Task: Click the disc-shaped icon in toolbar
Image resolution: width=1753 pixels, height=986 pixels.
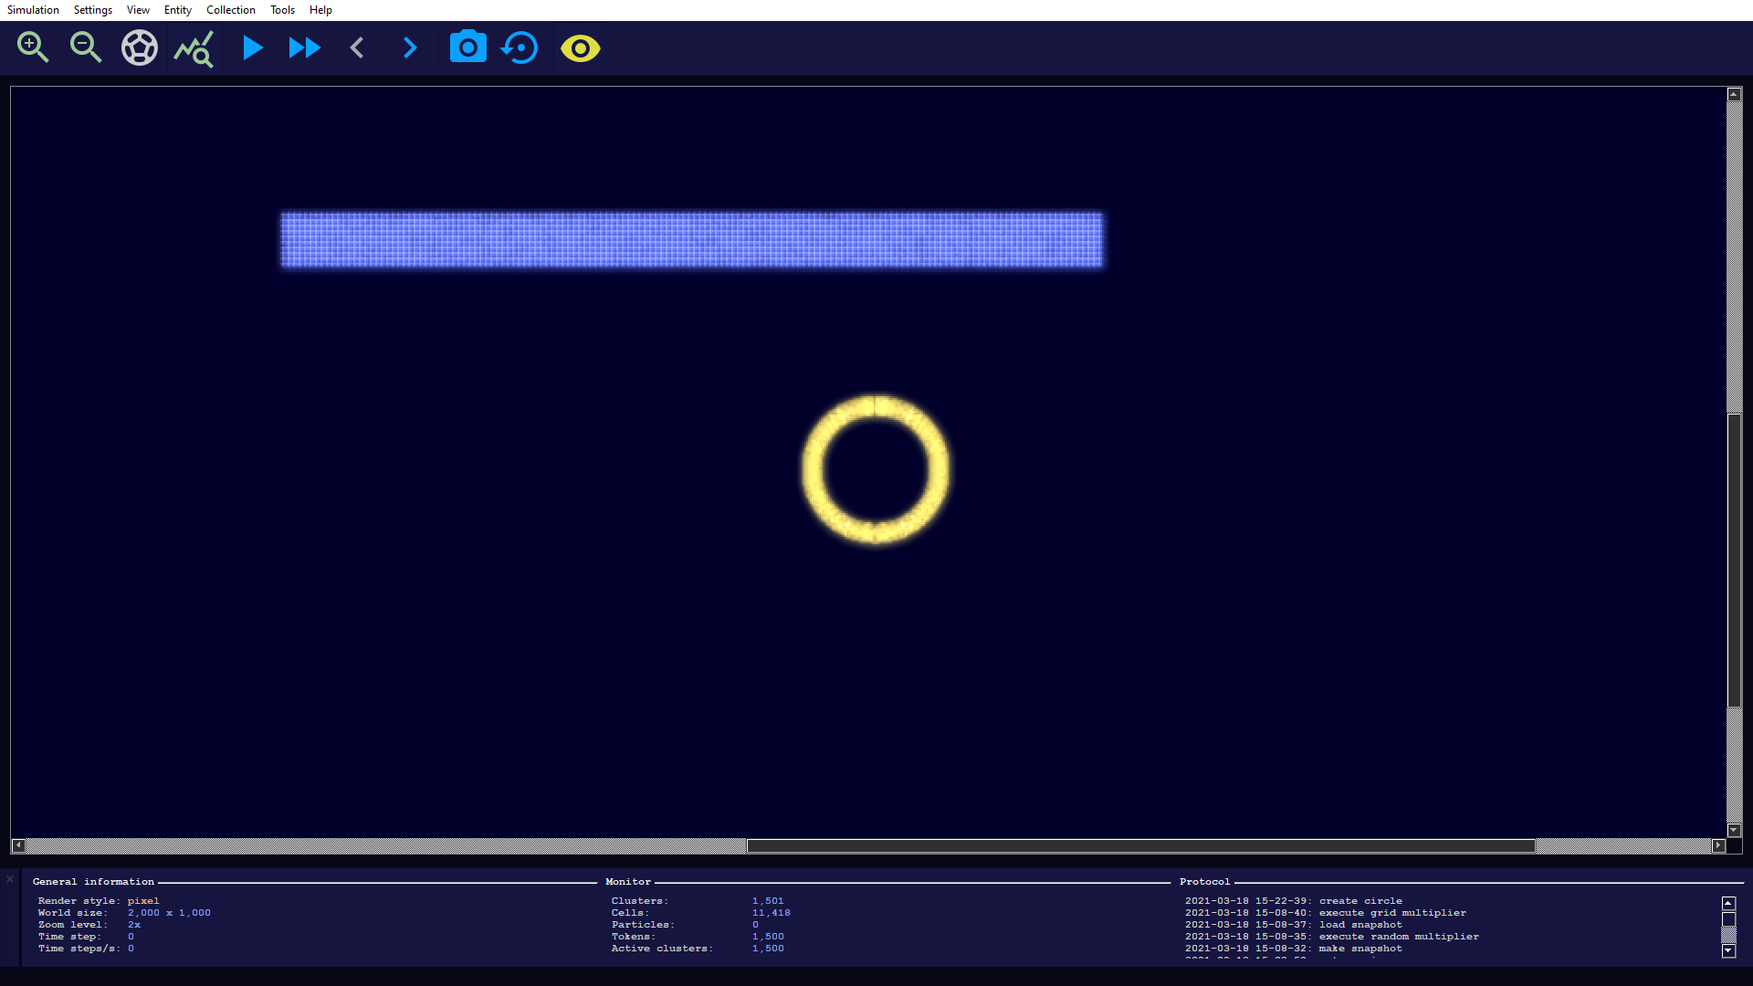Action: 140,47
